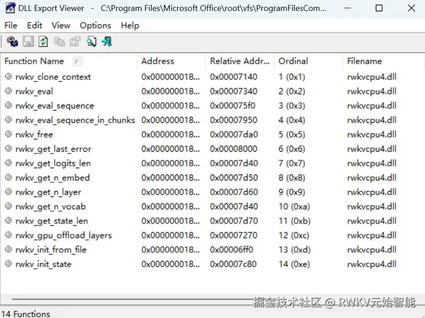Click the bullet icon beside rwkv_eval
425x318 pixels.
coord(8,91)
